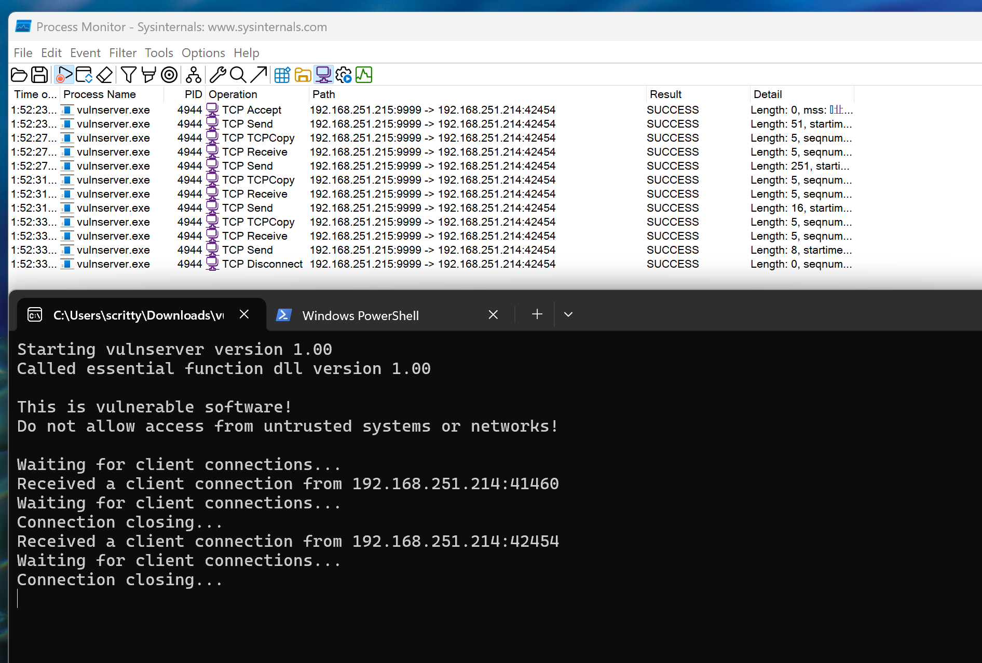Toggle the registry activity filter
The width and height of the screenshot is (982, 663).
click(282, 75)
